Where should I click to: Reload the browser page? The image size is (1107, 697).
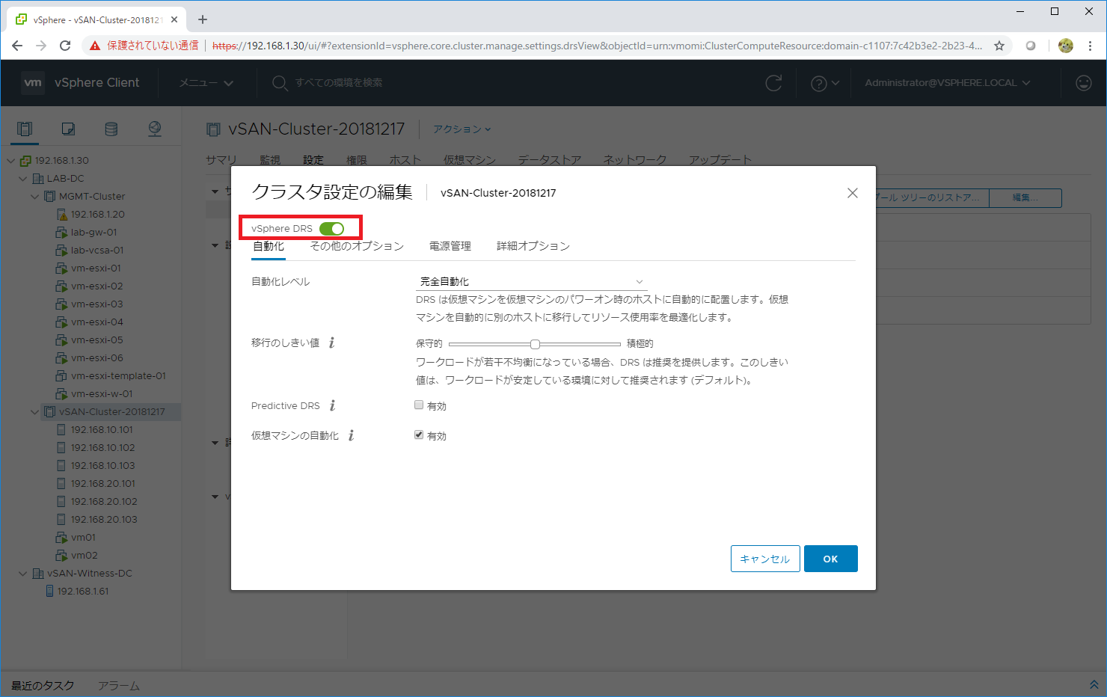coord(65,46)
